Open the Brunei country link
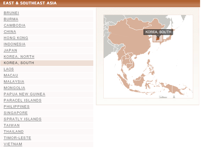201x149 pixels. click(x=11, y=13)
